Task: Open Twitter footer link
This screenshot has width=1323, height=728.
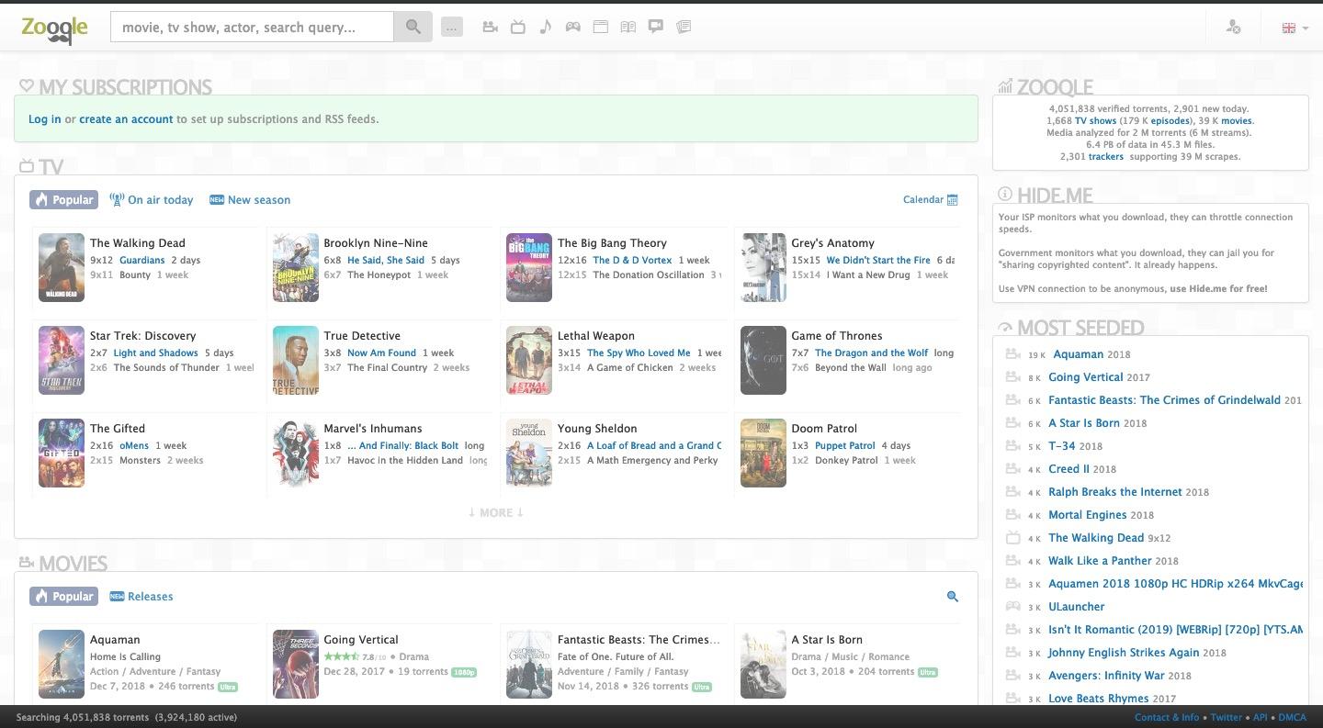Action: click(1227, 718)
